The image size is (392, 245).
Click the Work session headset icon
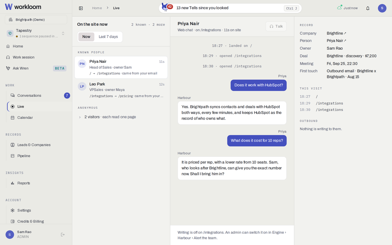tap(8, 57)
